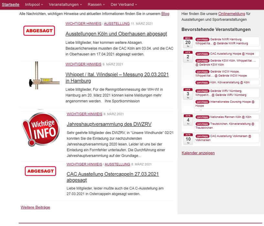Open the Rassen dropdown menu
Image resolution: width=264 pixels, height=226 pixels.
click(x=96, y=5)
